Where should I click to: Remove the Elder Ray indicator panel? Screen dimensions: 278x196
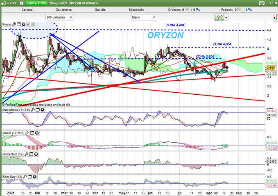(34, 177)
